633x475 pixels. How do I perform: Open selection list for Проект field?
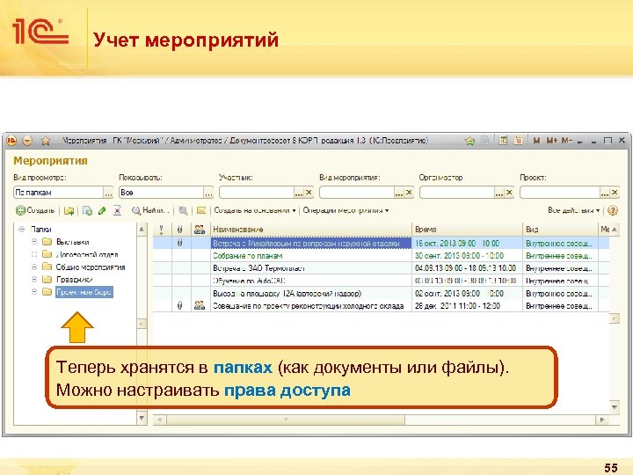tap(604, 193)
